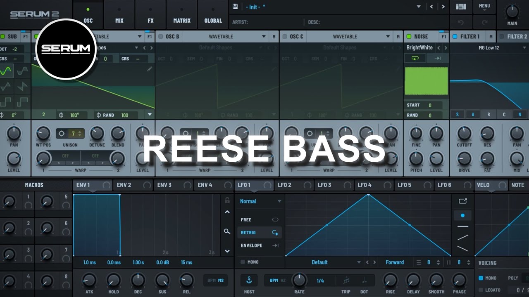Click the filter CUTOFF knob
This screenshot has height=297, width=529.
point(464,133)
